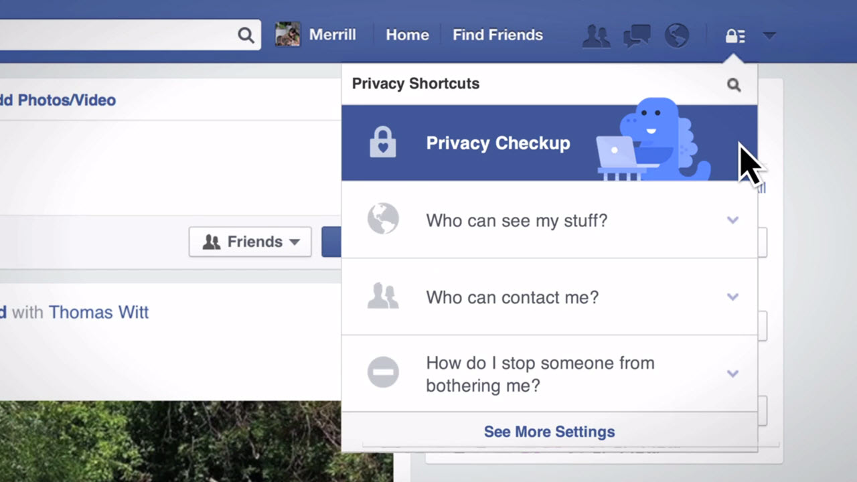Open the Friends audience selector dropdown
Image resolution: width=857 pixels, height=482 pixels.
(x=250, y=242)
